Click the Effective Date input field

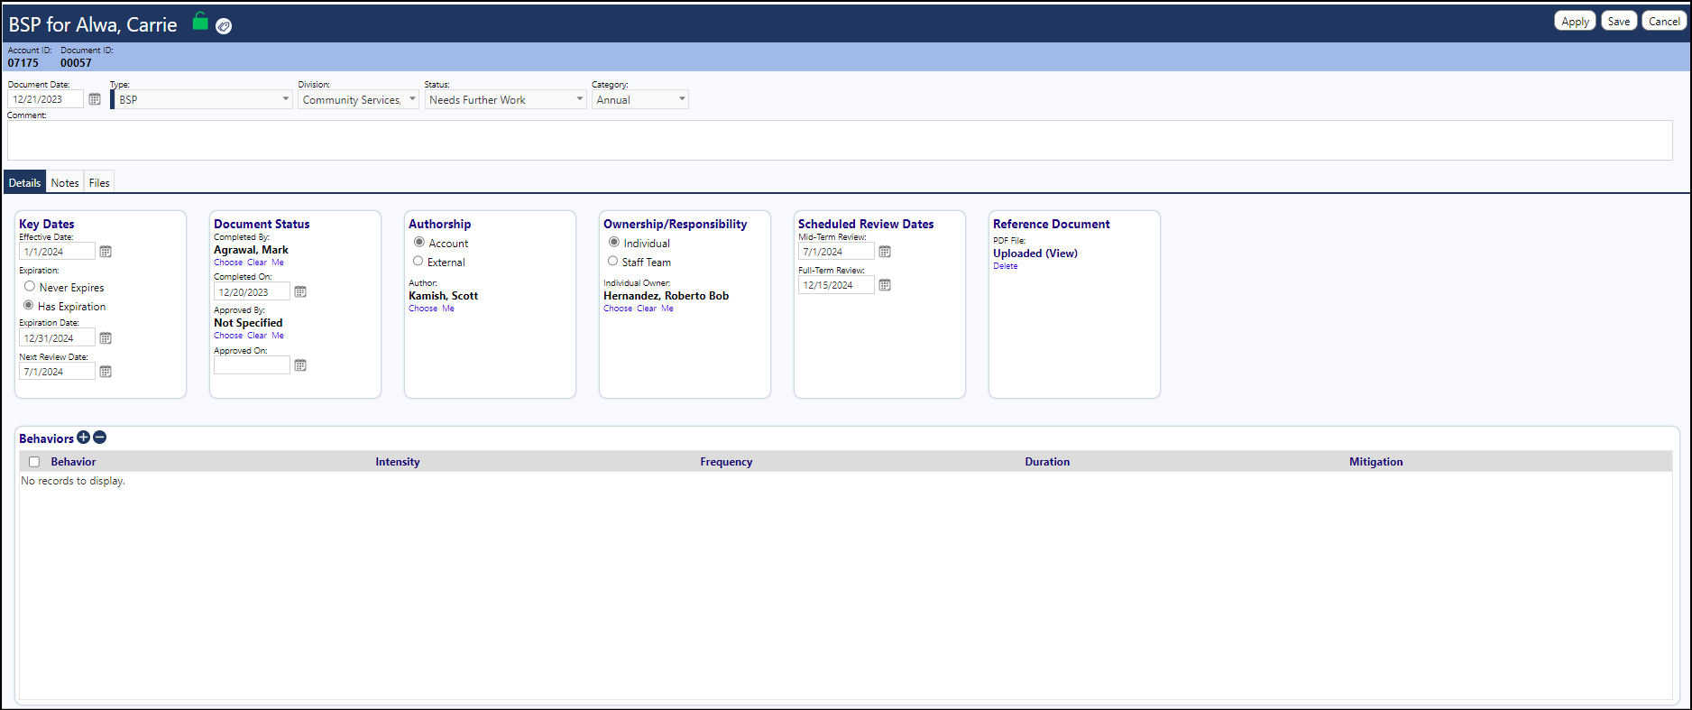pyautogui.click(x=57, y=252)
